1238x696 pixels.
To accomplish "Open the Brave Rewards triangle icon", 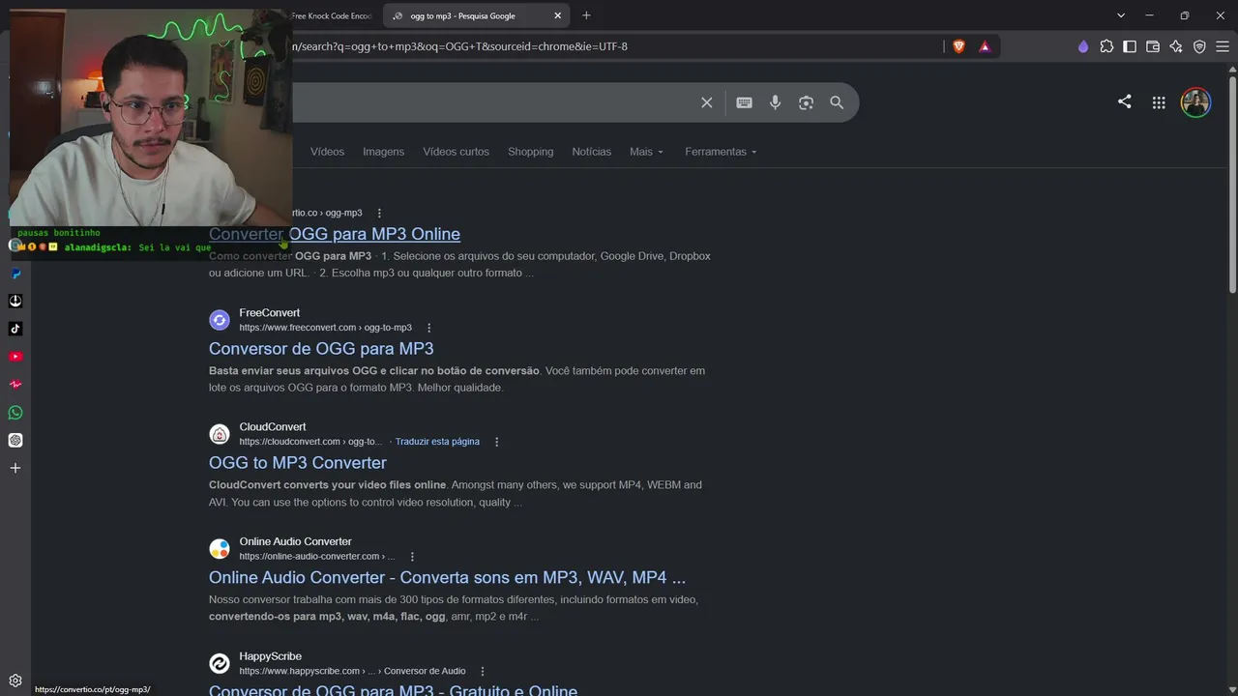I will (x=985, y=46).
